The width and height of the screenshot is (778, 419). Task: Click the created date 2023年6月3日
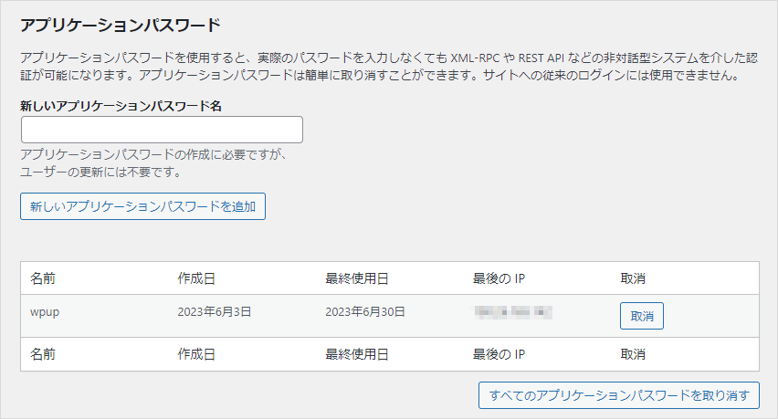[215, 312]
